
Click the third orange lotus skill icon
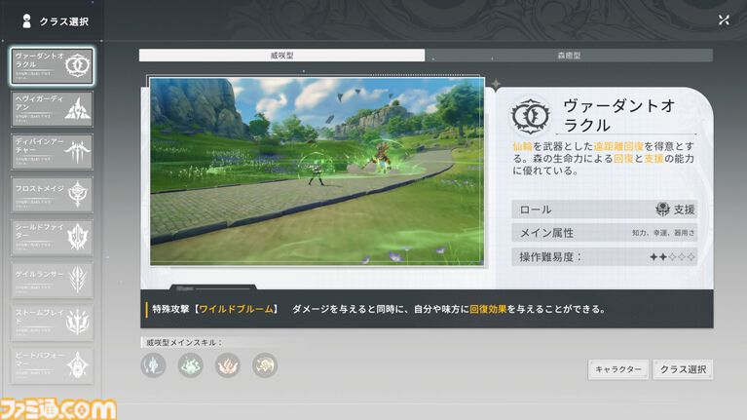click(x=228, y=364)
